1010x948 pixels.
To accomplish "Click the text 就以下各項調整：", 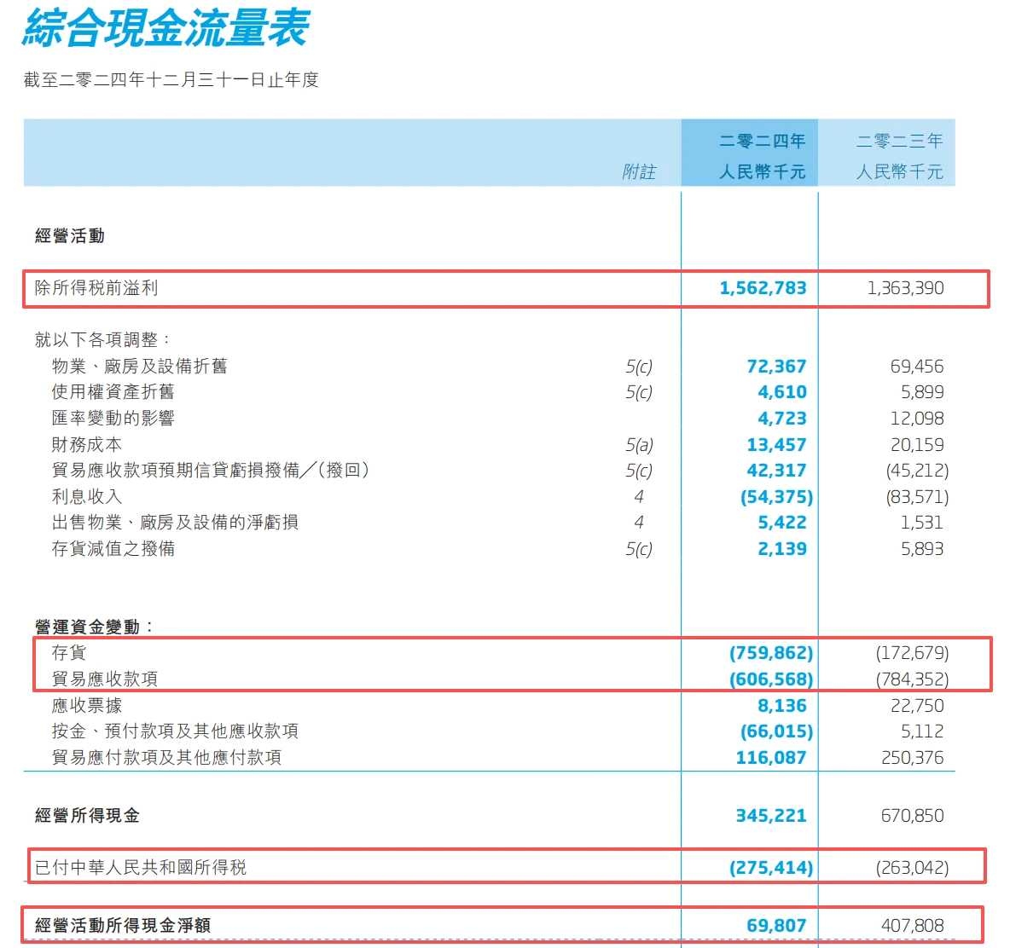I will point(103,339).
